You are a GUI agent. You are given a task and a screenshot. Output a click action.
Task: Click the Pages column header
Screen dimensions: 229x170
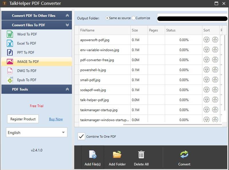(x=156, y=30)
